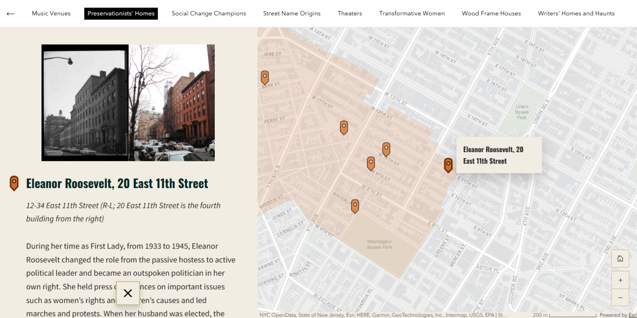Click the selected pin at East 11th Street
Viewport: 637px width, 318px height.
[x=448, y=165]
